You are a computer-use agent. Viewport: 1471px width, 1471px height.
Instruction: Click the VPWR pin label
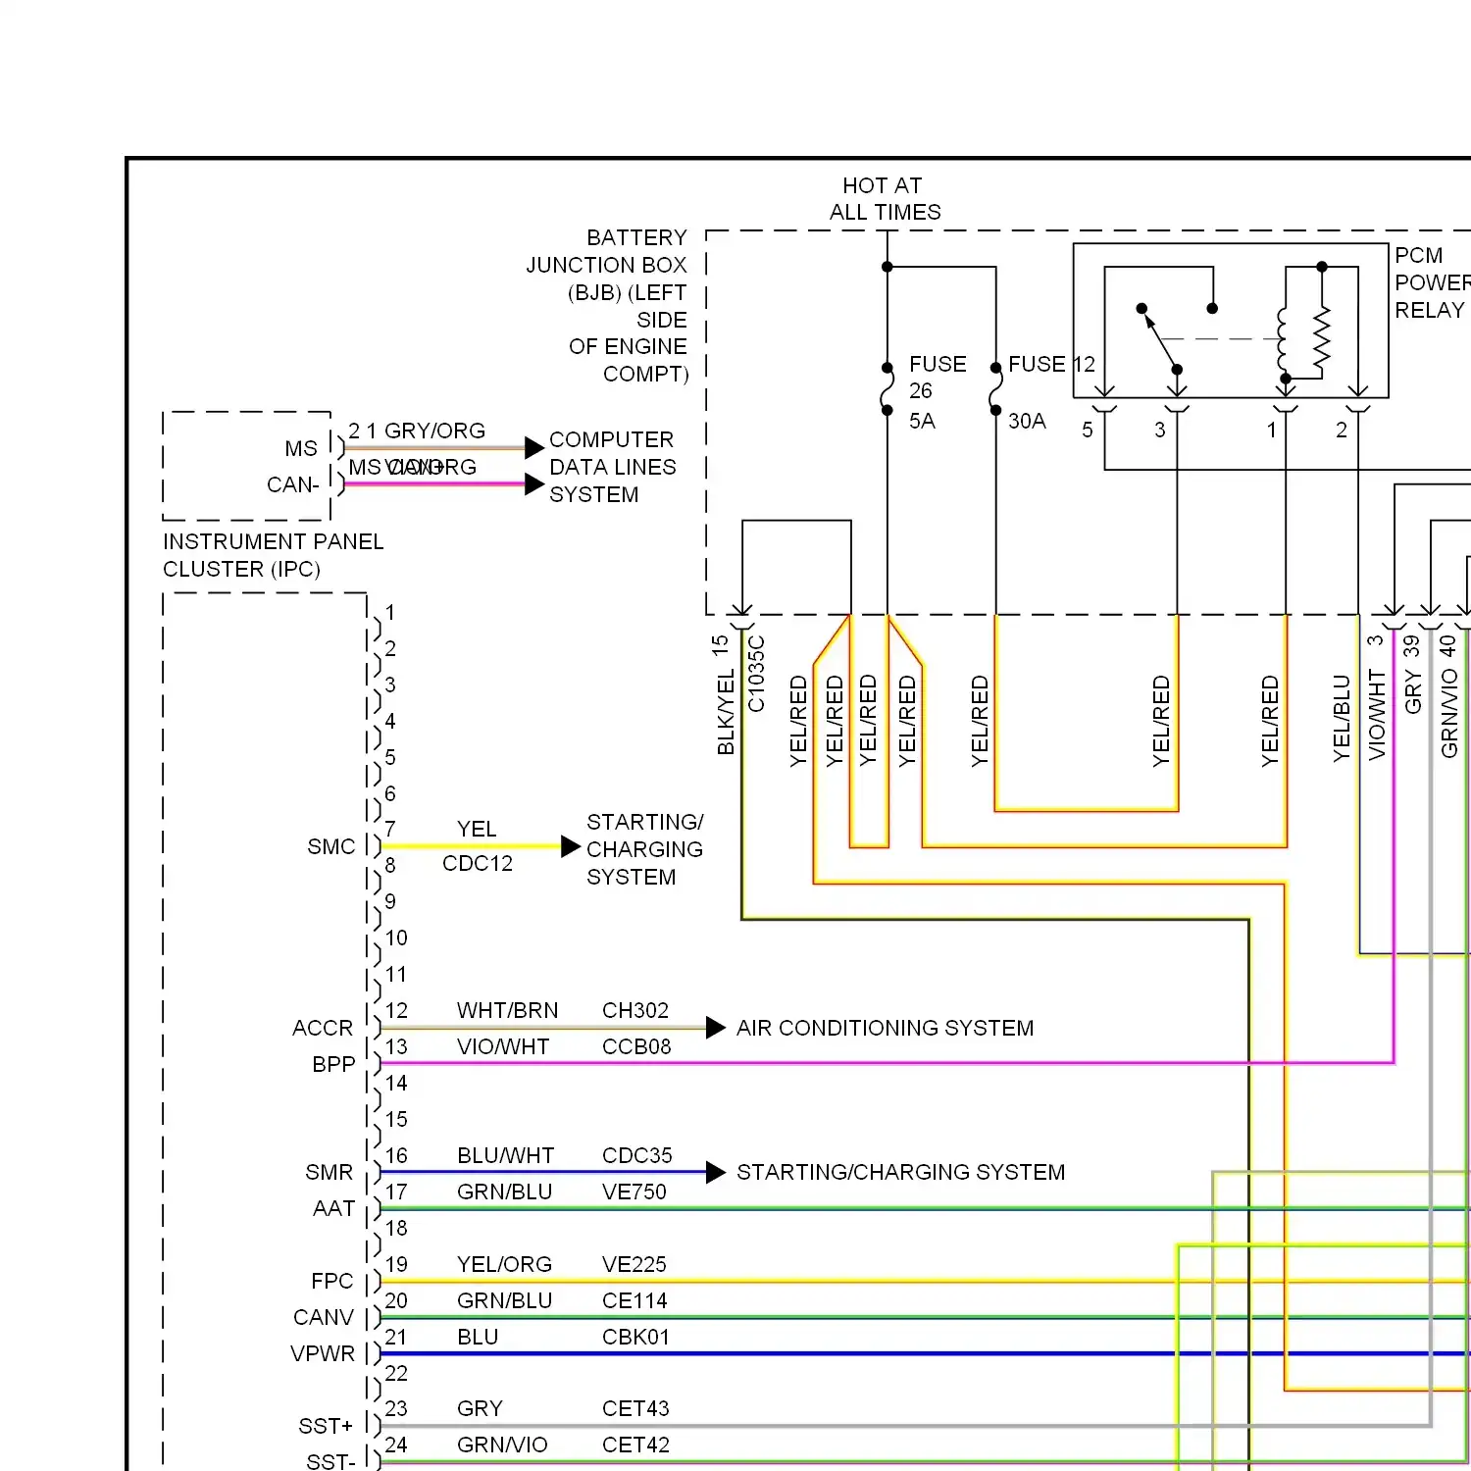click(x=323, y=1353)
